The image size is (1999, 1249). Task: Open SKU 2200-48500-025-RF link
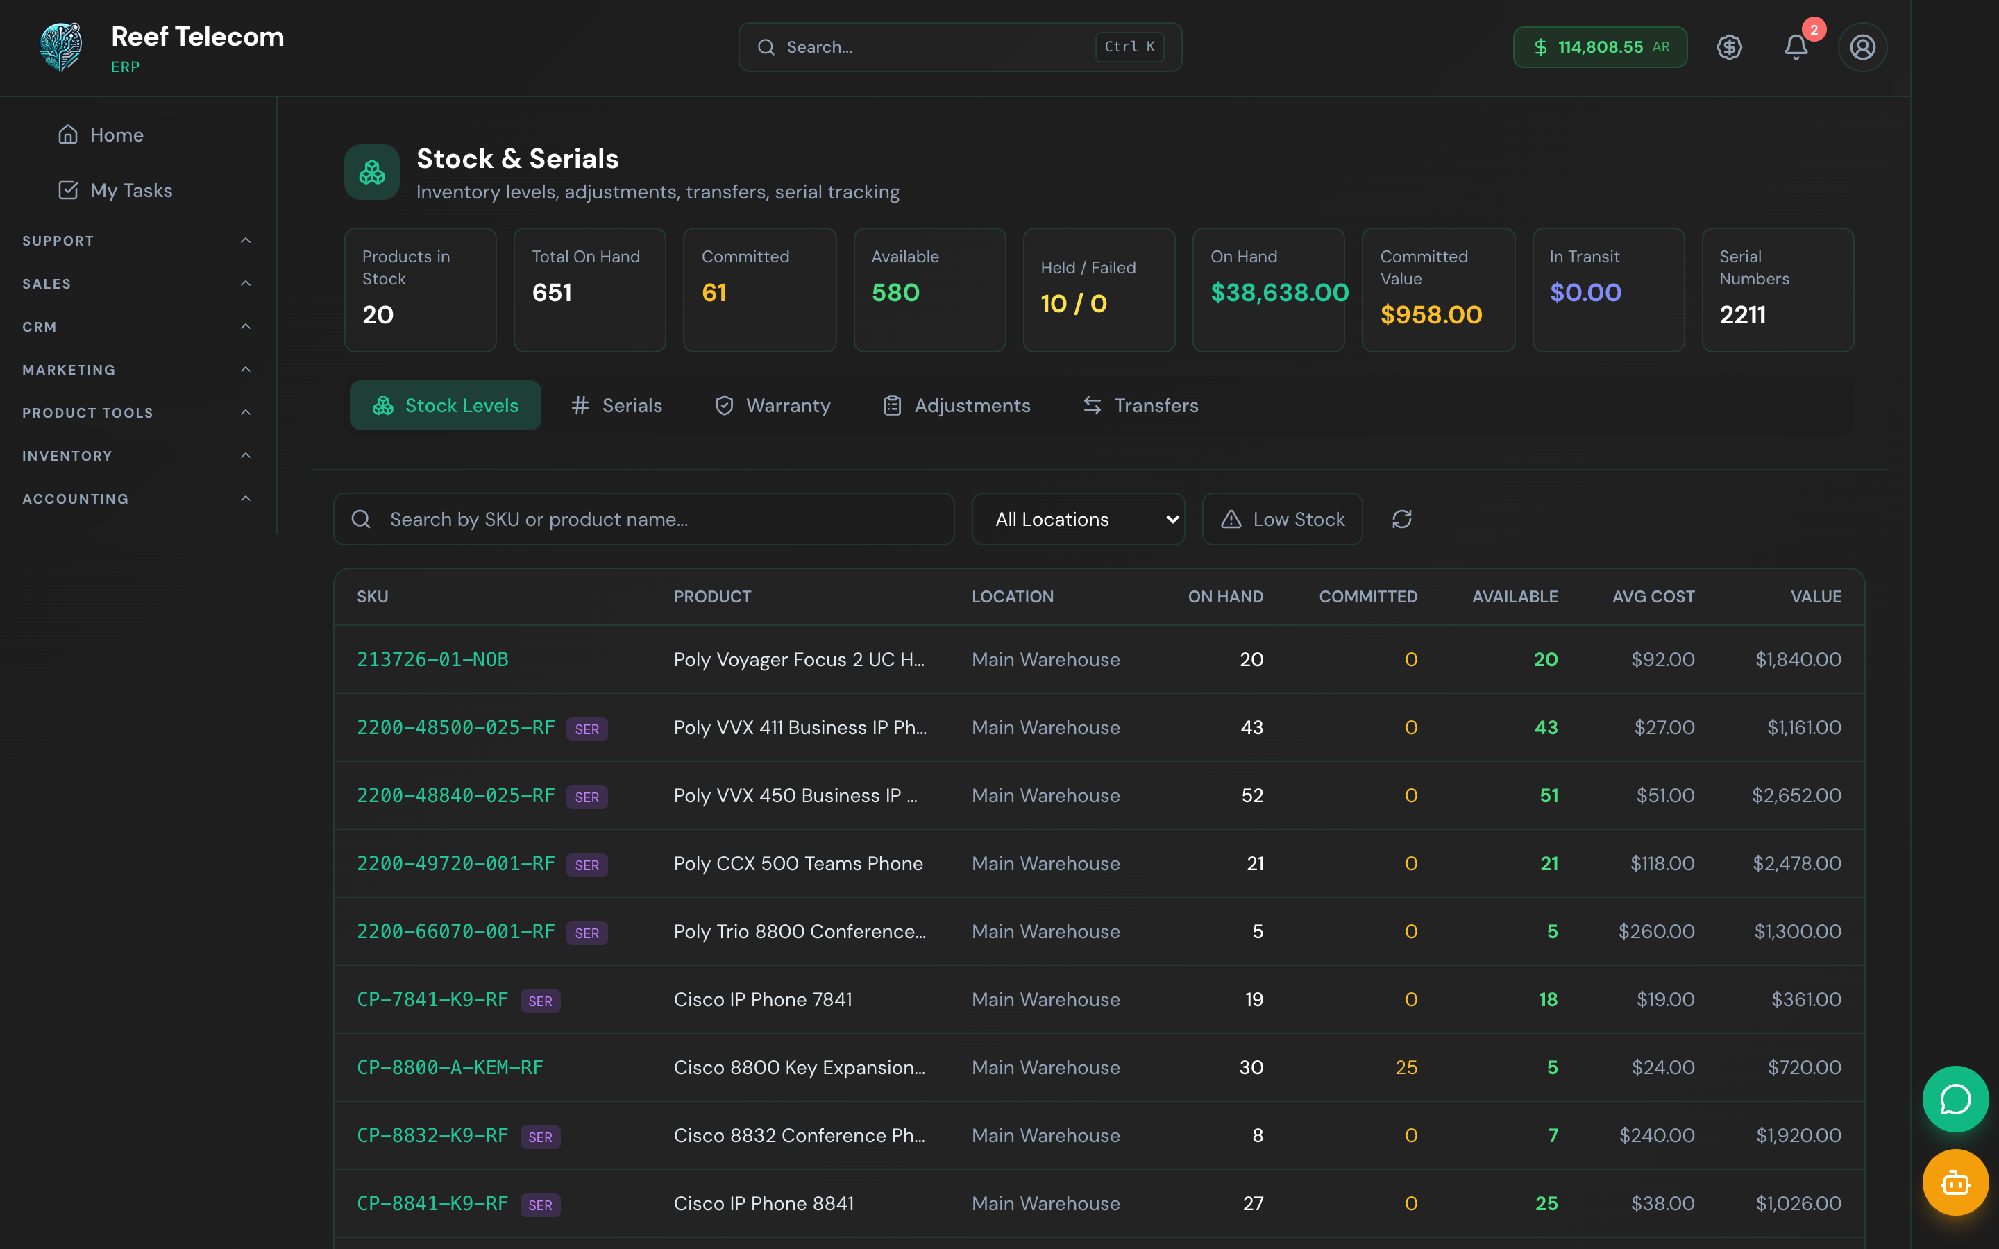point(455,727)
